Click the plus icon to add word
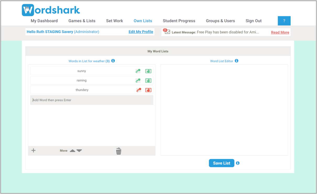This screenshot has height=194, width=317. (34, 150)
